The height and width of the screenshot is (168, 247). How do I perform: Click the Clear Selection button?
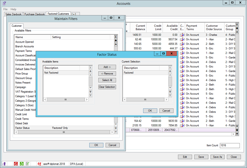tap(107, 87)
